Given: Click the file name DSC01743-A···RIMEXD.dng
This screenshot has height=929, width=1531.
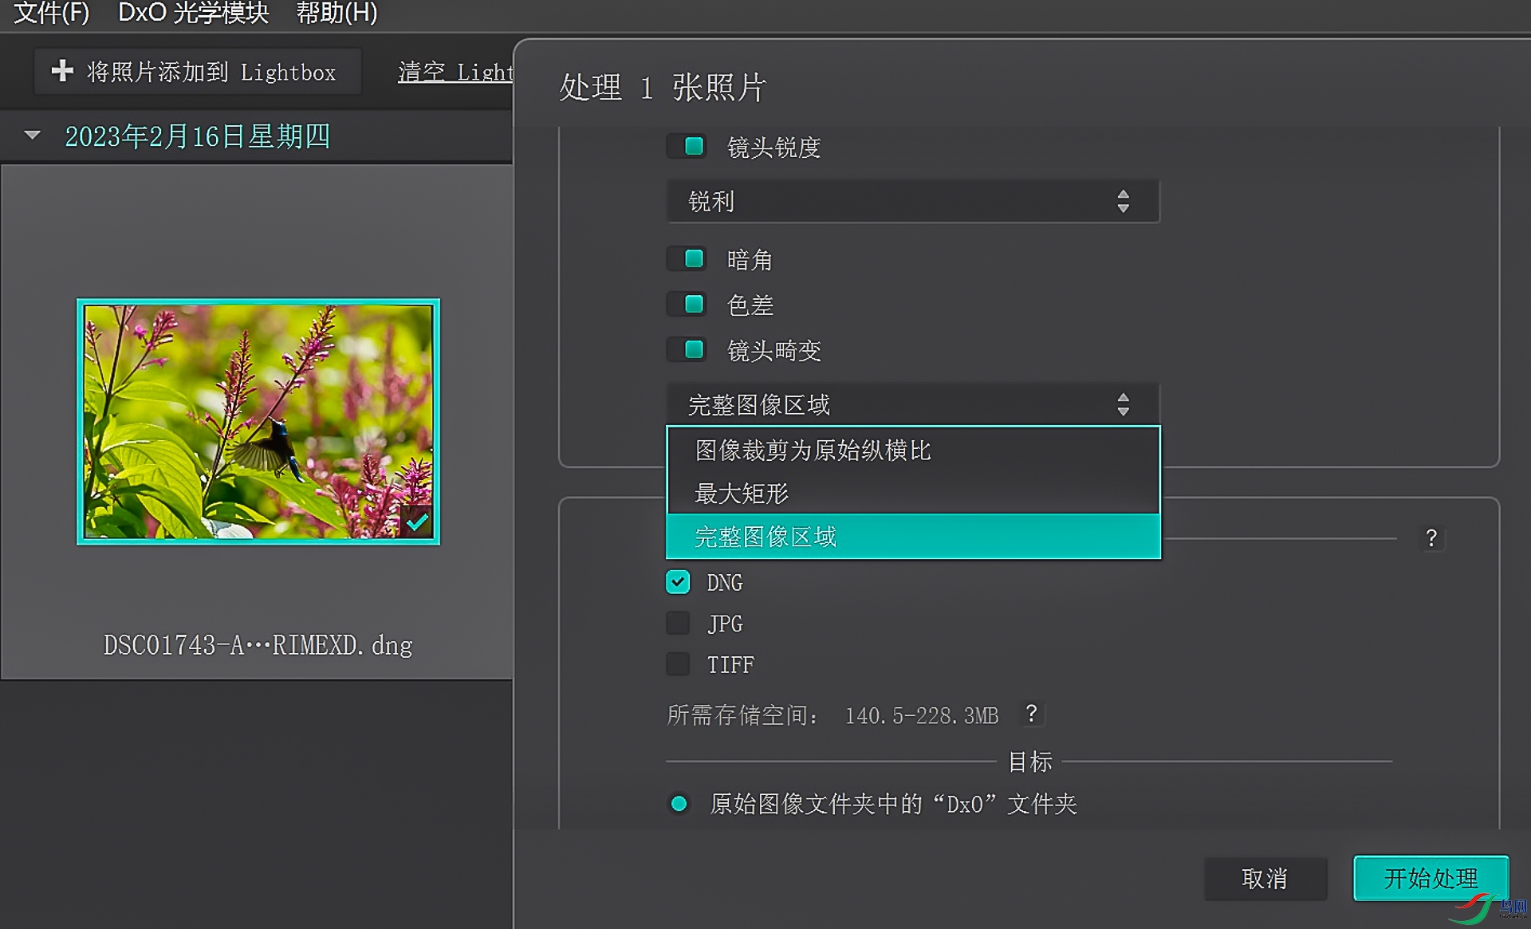Looking at the screenshot, I should point(258,645).
